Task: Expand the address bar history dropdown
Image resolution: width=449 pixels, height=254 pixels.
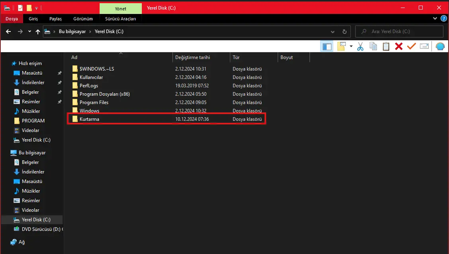Action: point(332,32)
